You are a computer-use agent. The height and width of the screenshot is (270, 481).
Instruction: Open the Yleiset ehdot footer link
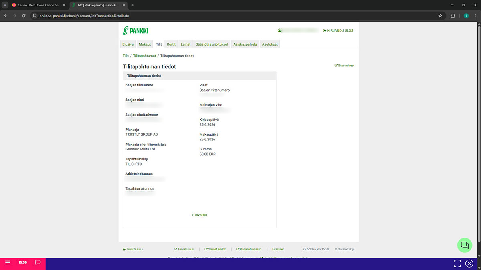coord(215,249)
